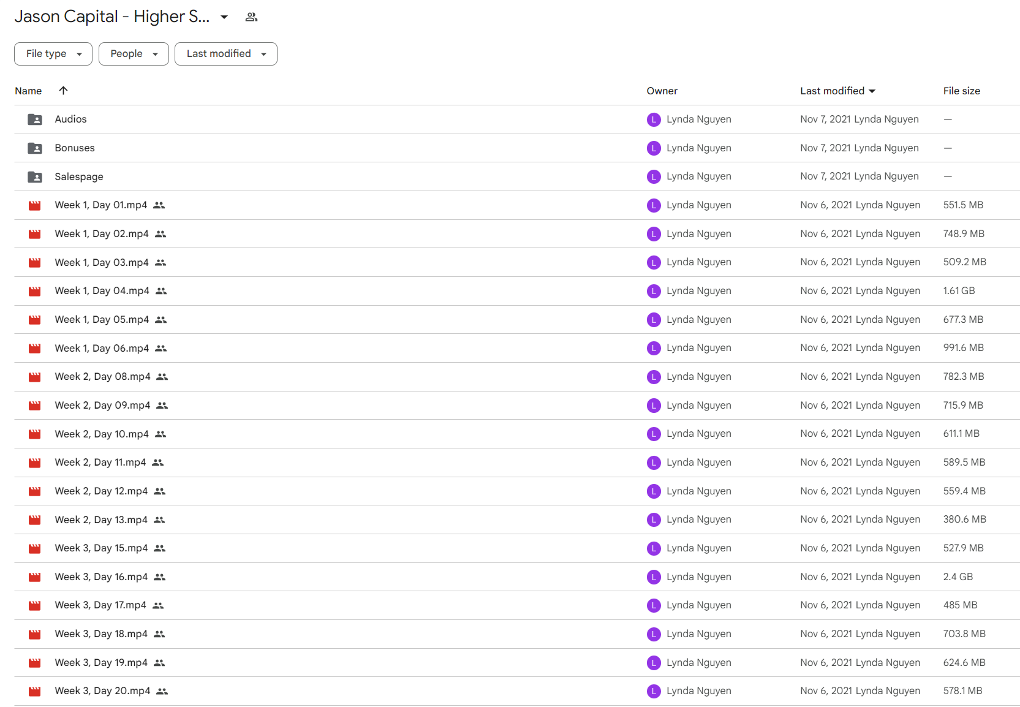The width and height of the screenshot is (1020, 707).
Task: Open the Audios folder
Action: click(x=70, y=119)
